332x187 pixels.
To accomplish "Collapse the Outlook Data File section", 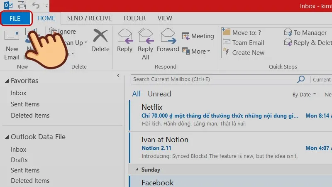I will pyautogui.click(x=7, y=137).
